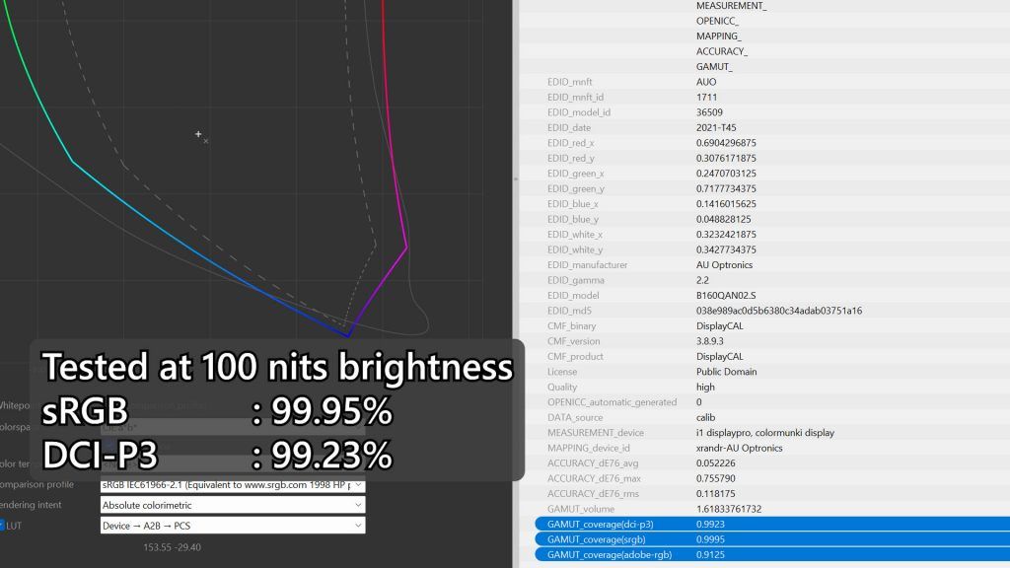Click the GAMUT_ entry in the list
This screenshot has height=568, width=1010.
click(714, 66)
